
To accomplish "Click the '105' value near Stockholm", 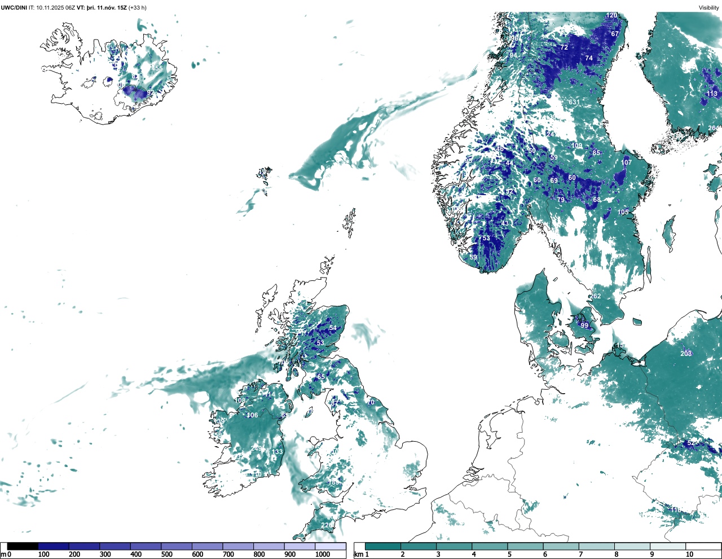I will point(623,212).
